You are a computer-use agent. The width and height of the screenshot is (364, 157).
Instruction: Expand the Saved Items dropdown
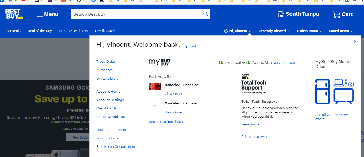[x=341, y=31]
